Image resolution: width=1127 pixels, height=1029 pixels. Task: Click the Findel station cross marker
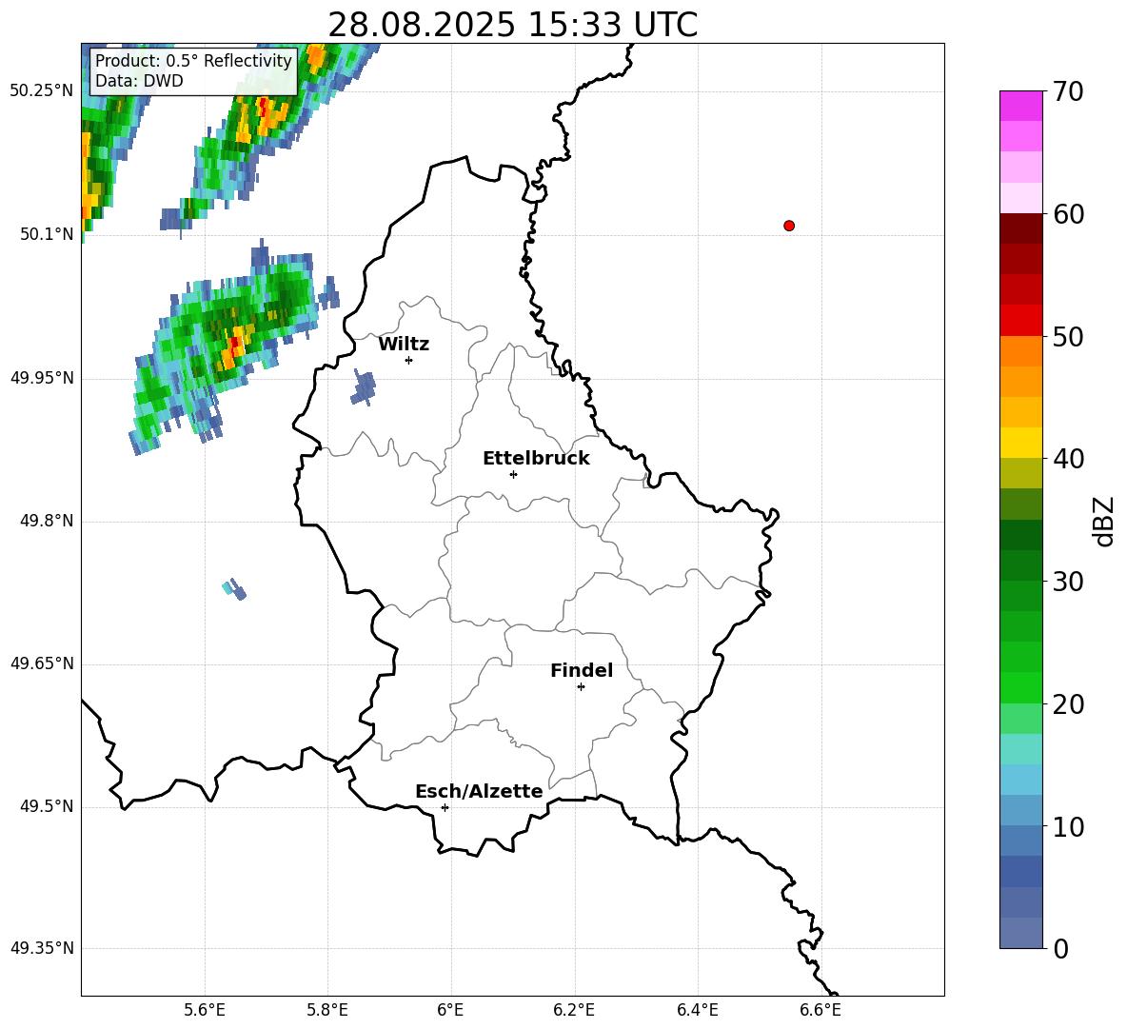tap(581, 687)
